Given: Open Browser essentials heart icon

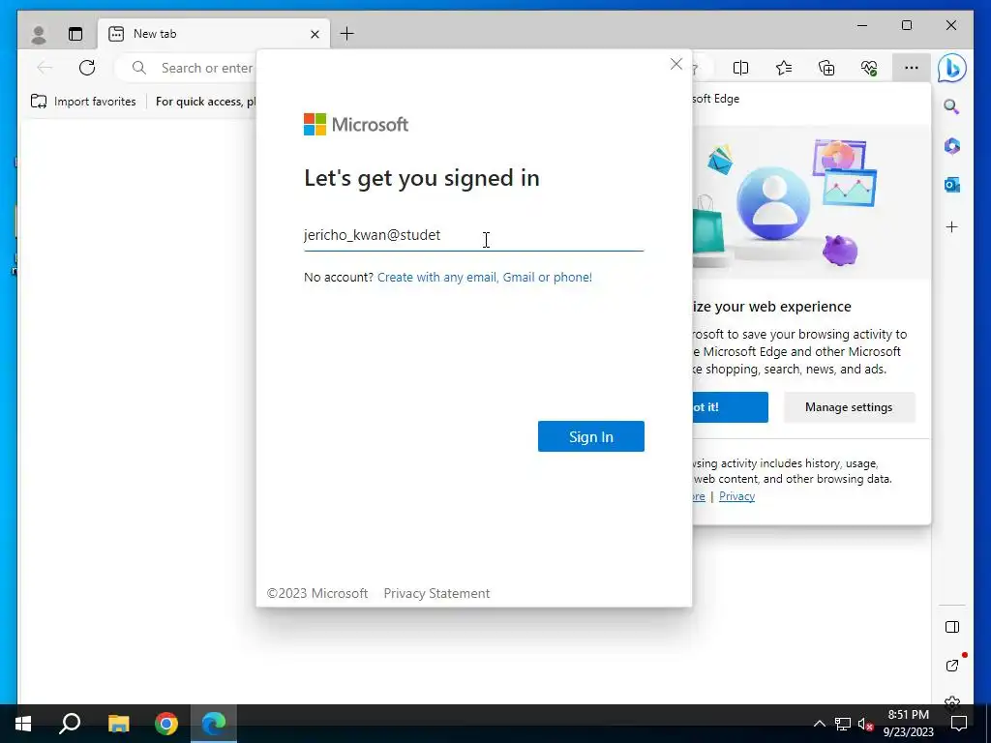Looking at the screenshot, I should 869,68.
